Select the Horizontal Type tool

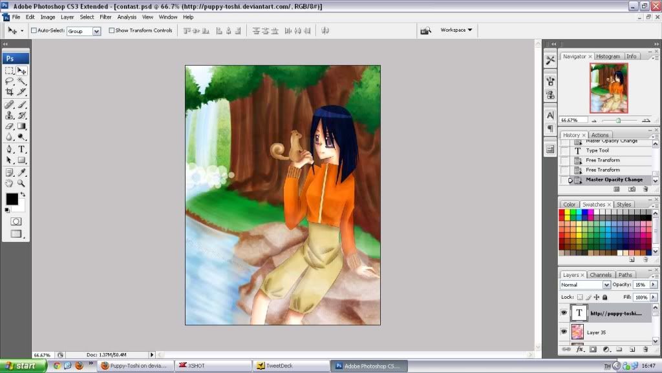[21, 149]
